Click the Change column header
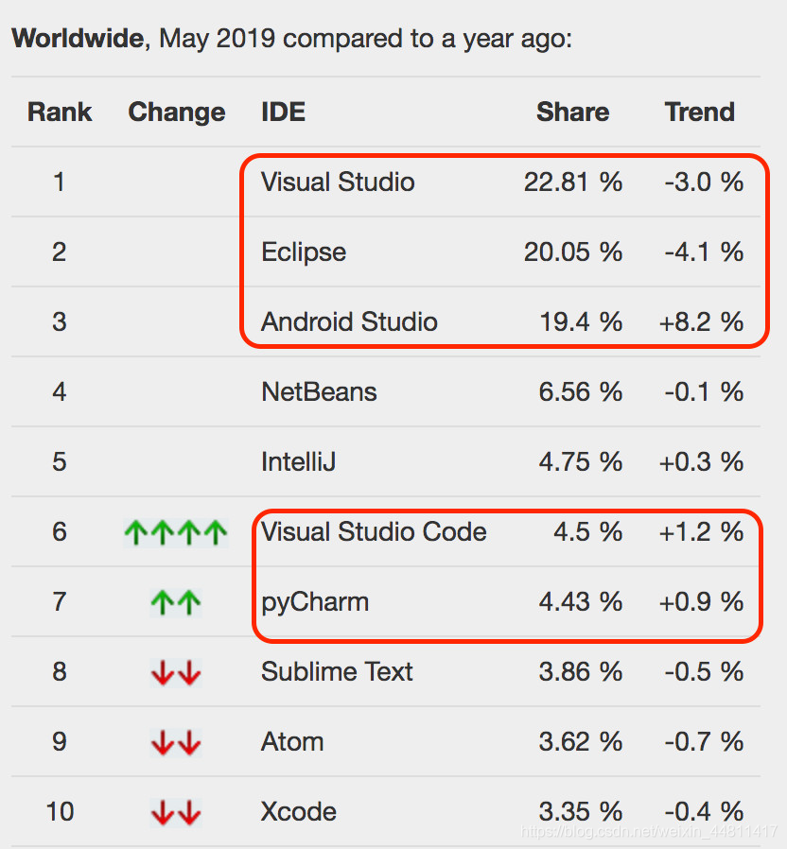Screen dimensions: 787x849 tap(177, 113)
